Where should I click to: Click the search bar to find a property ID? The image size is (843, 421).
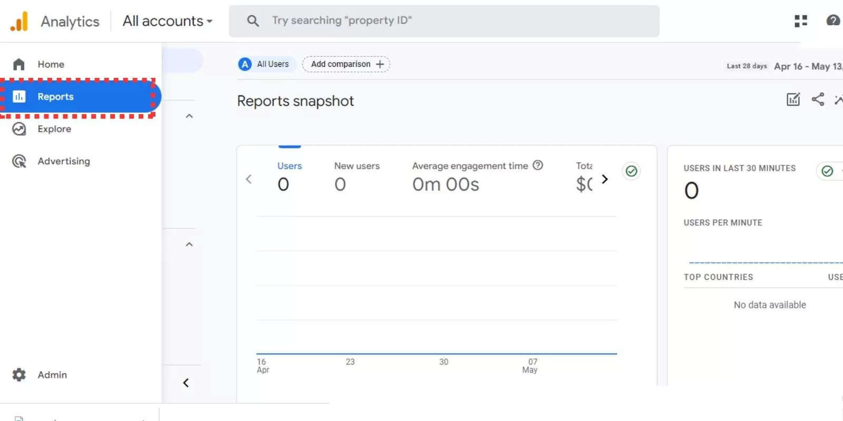pos(444,21)
